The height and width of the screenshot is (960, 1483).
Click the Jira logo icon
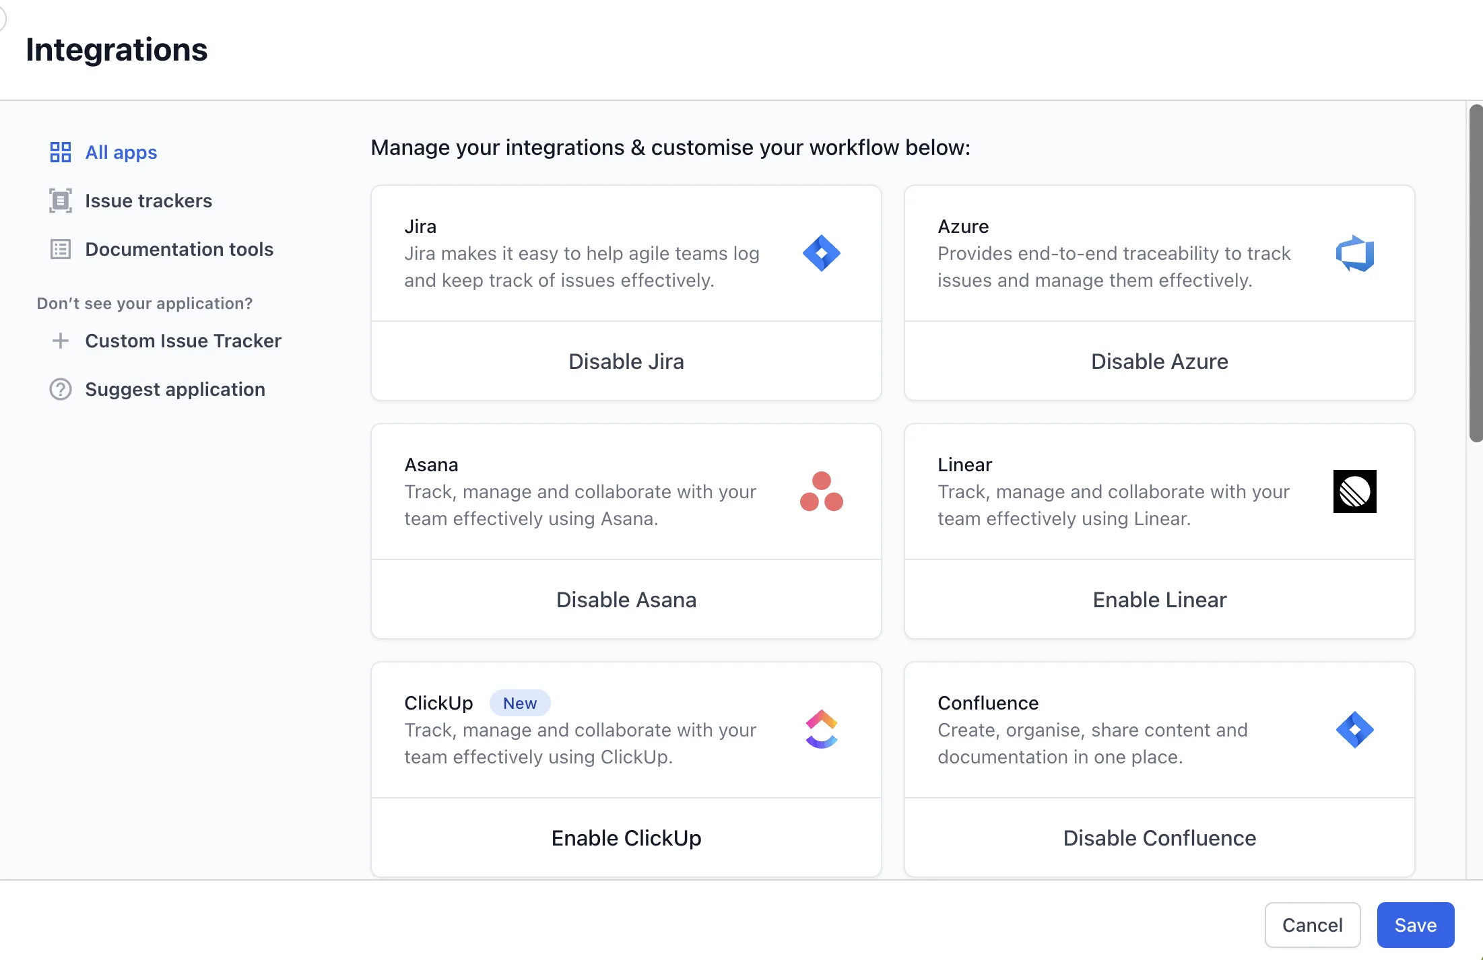coord(822,253)
